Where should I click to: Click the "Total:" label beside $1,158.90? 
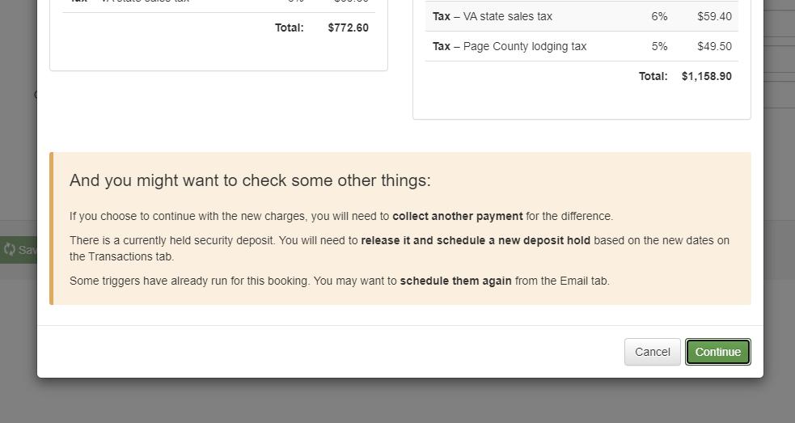(653, 76)
